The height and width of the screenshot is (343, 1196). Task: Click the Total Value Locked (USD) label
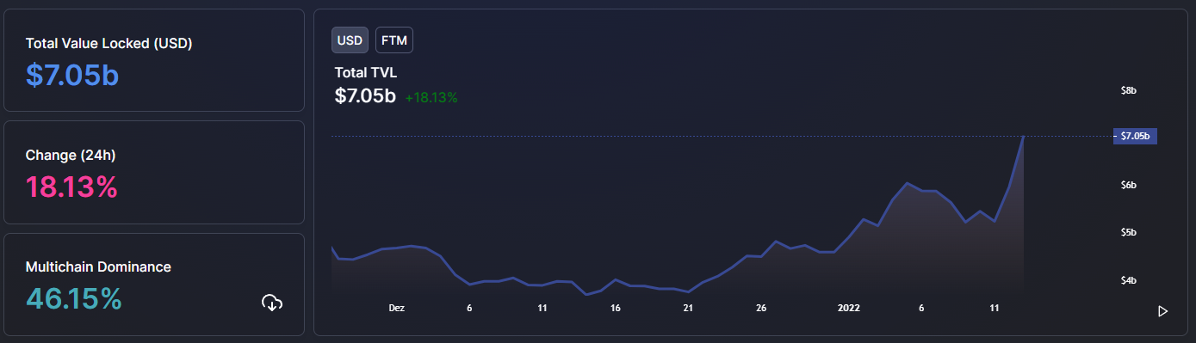coord(108,43)
